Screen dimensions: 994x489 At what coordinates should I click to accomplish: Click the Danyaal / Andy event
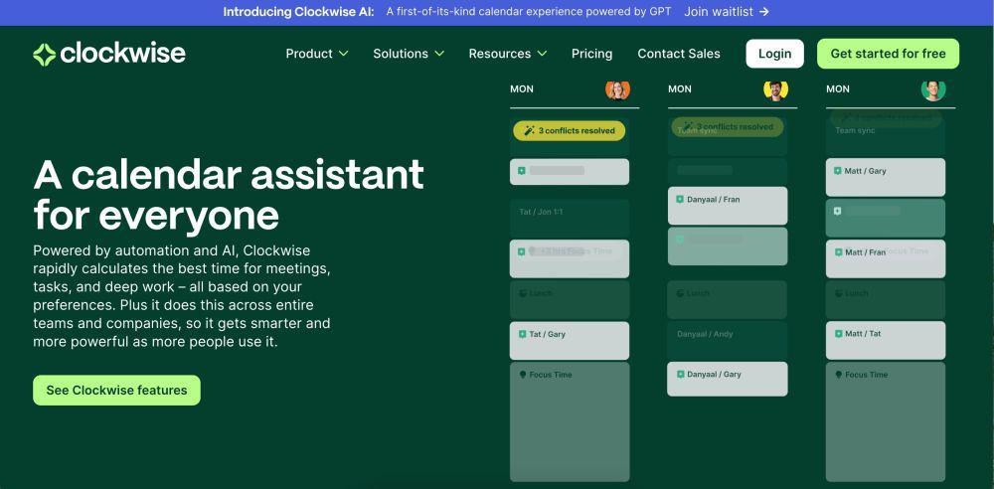point(728,340)
